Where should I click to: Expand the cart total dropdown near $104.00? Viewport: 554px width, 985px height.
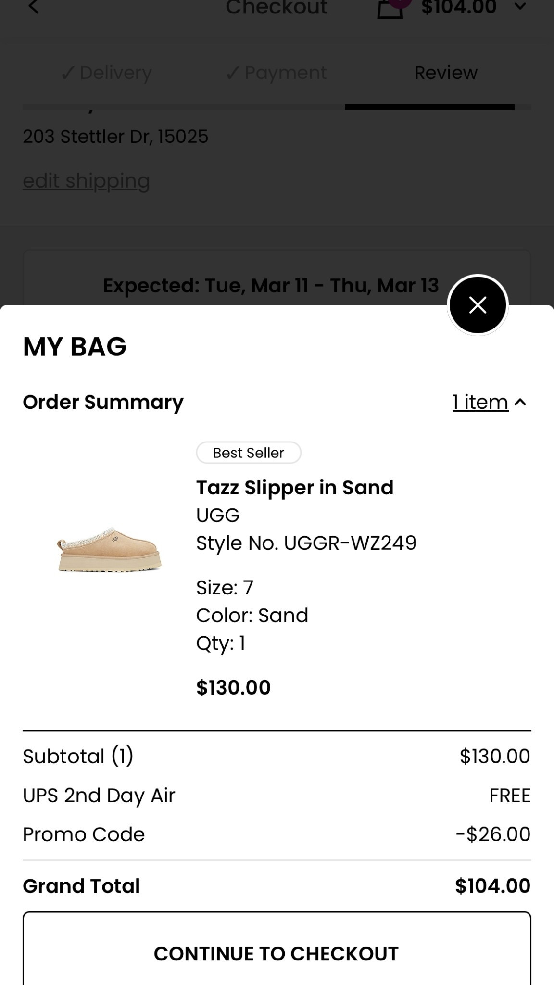click(521, 7)
